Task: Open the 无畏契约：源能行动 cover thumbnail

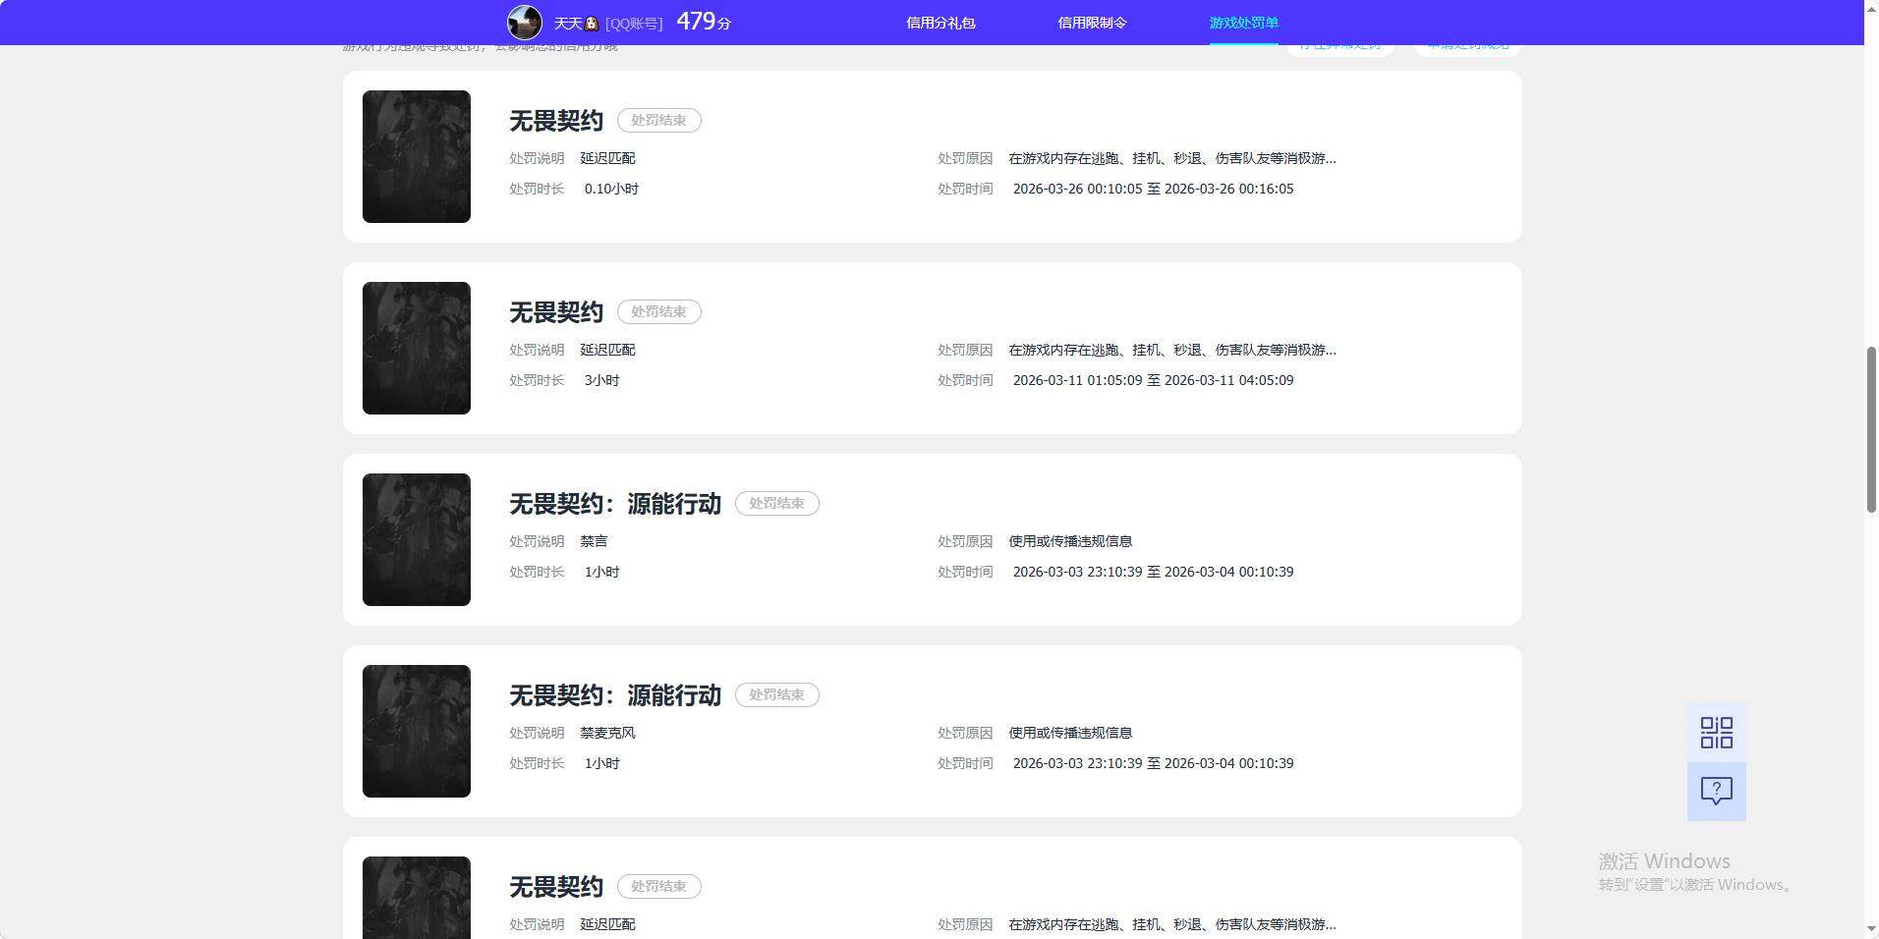Action: pos(416,539)
